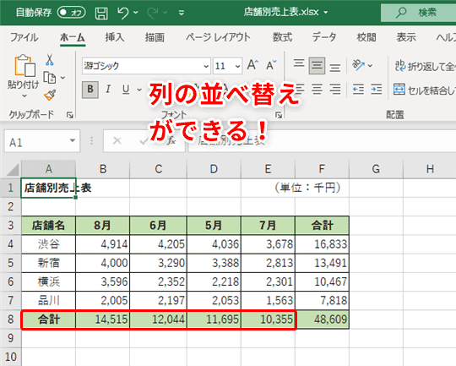The image size is (456, 366).
Task: Toggle Italic formatting button
Action: 108,89
